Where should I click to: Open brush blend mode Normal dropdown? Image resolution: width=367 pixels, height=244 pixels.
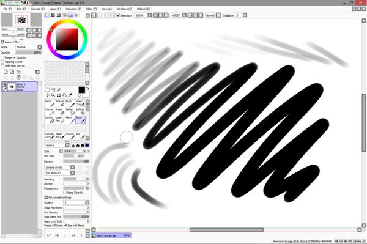57,146
